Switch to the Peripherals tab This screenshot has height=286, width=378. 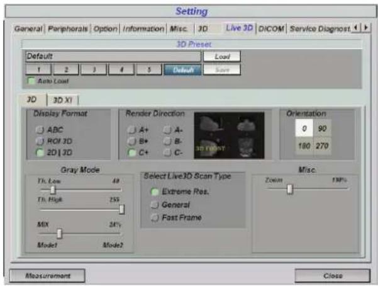[68, 29]
